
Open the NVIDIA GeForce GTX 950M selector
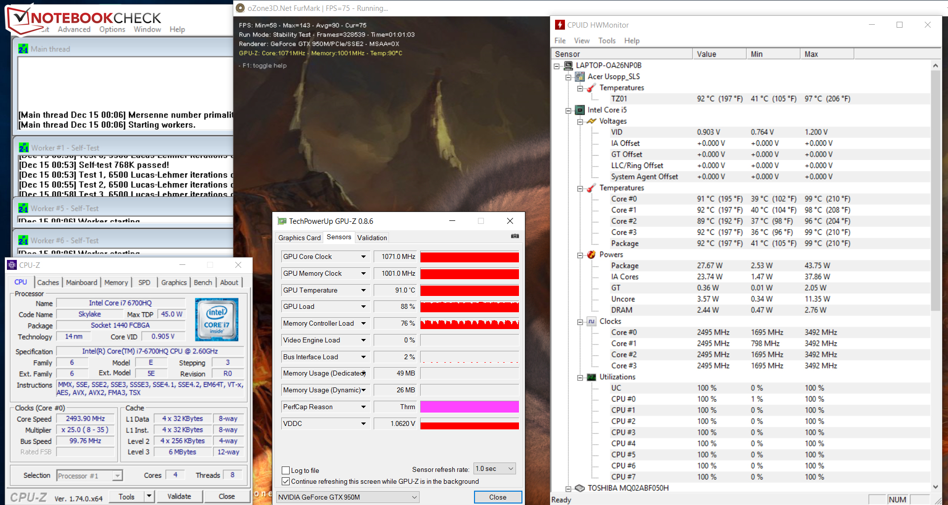tap(348, 497)
